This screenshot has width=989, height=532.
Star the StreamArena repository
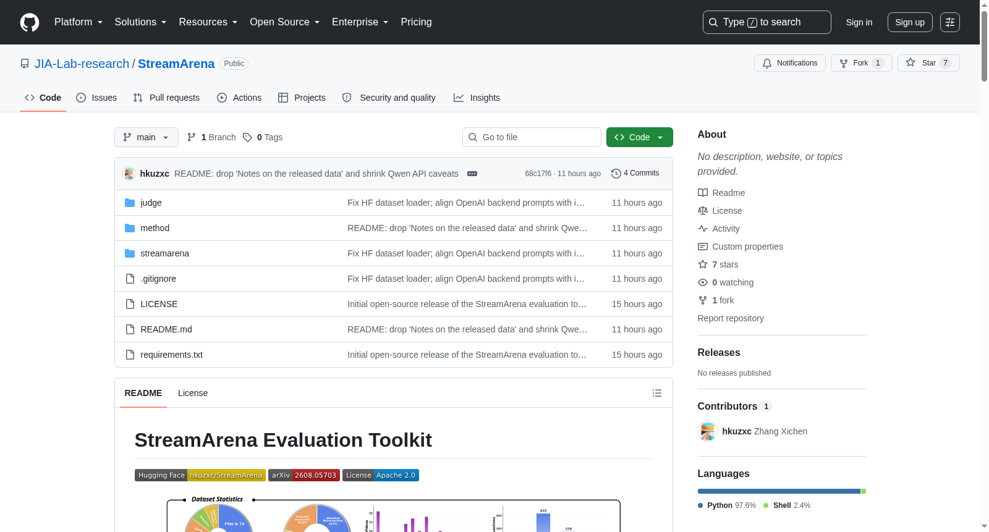[x=928, y=63]
